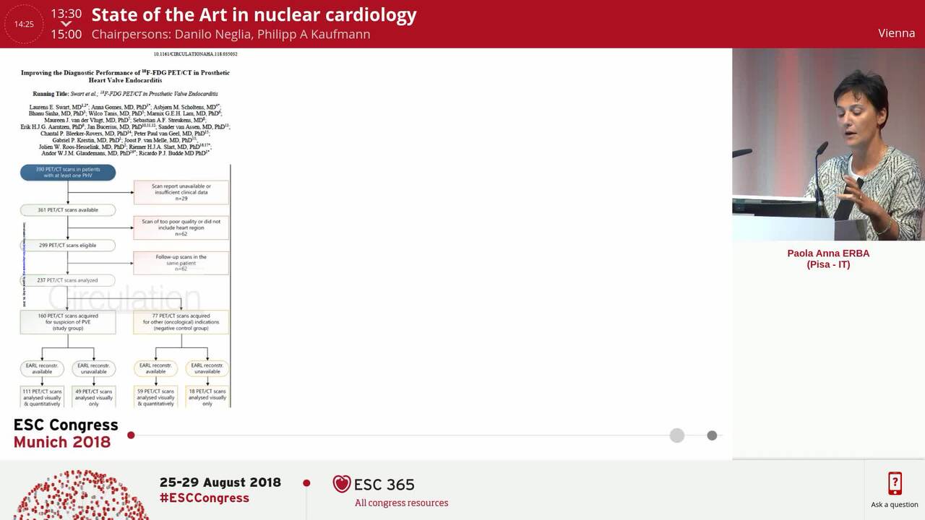Click the 14:25 circular time indicator

click(24, 24)
